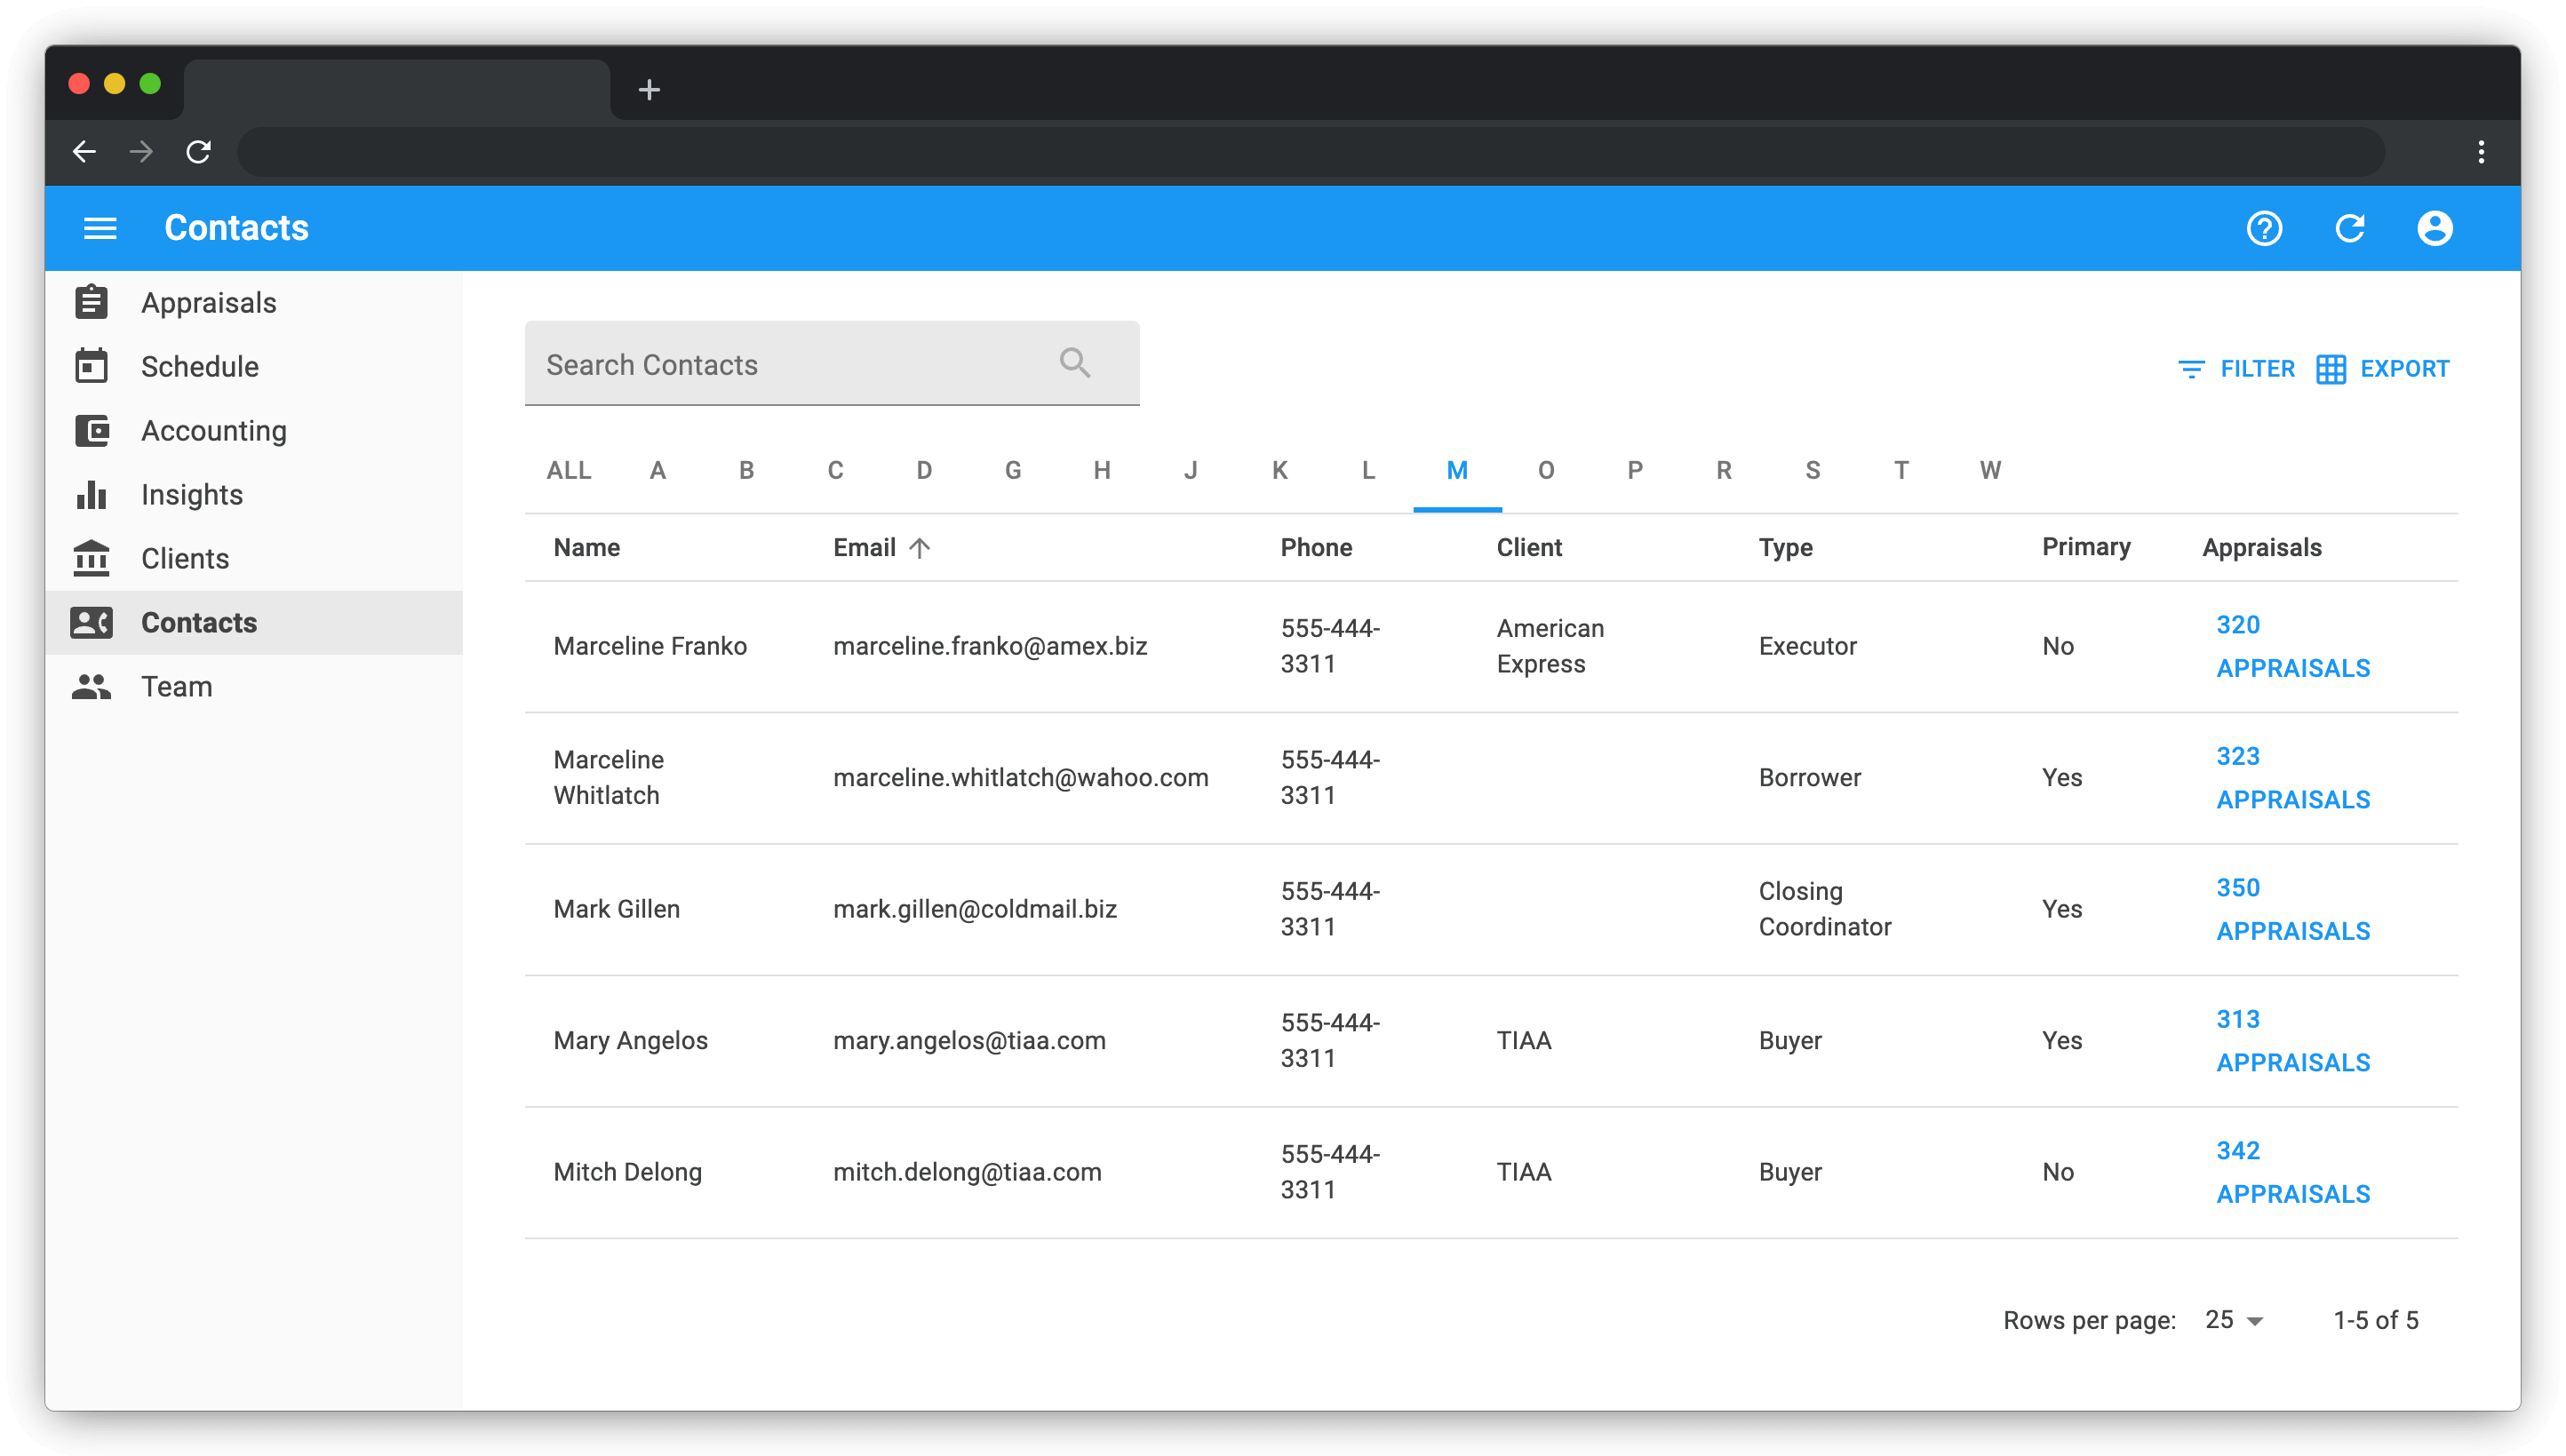The image size is (2566, 1456).
Task: Open the Team section in the sidebar
Action: [176, 686]
